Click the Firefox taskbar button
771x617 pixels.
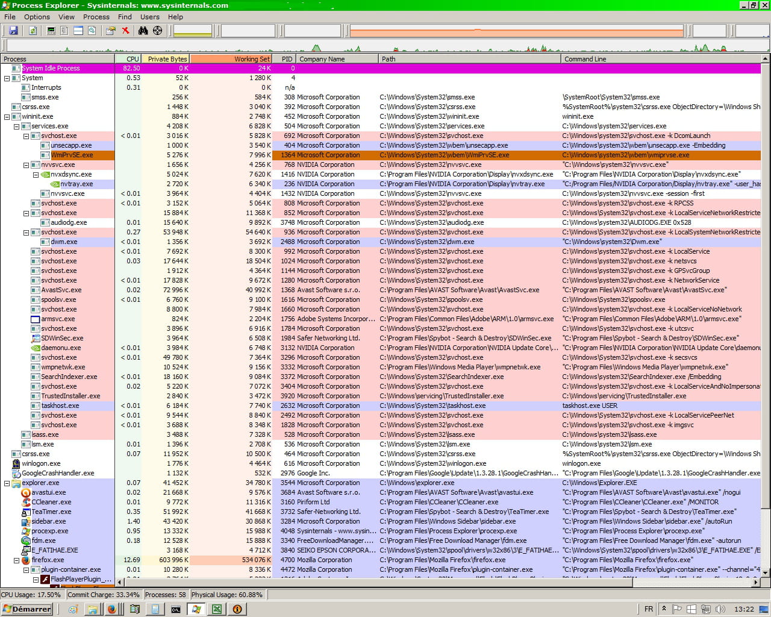(111, 609)
